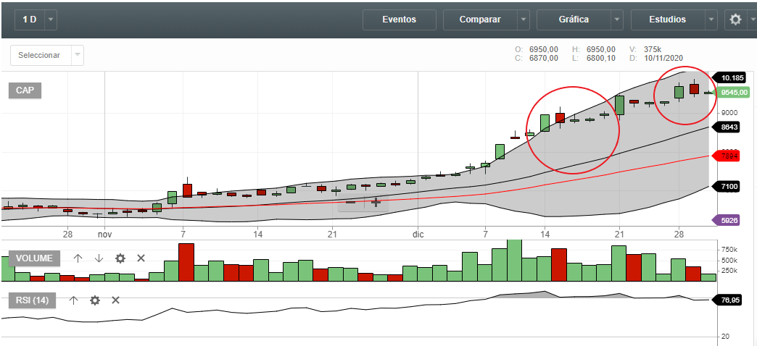Zoom out chart with minus button
Viewport: 757px width, 346px height.
click(x=351, y=203)
